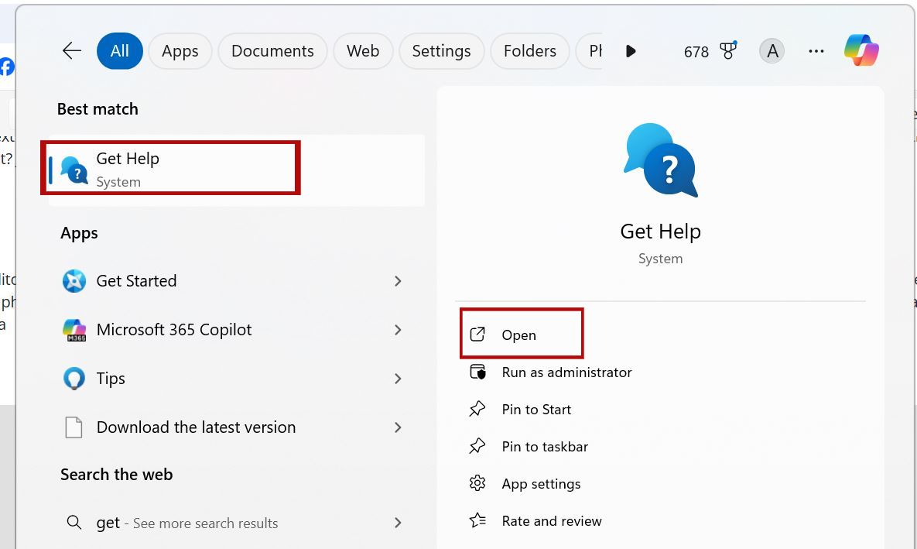The image size is (917, 549).
Task: Click Open for Get Help
Action: (x=518, y=335)
